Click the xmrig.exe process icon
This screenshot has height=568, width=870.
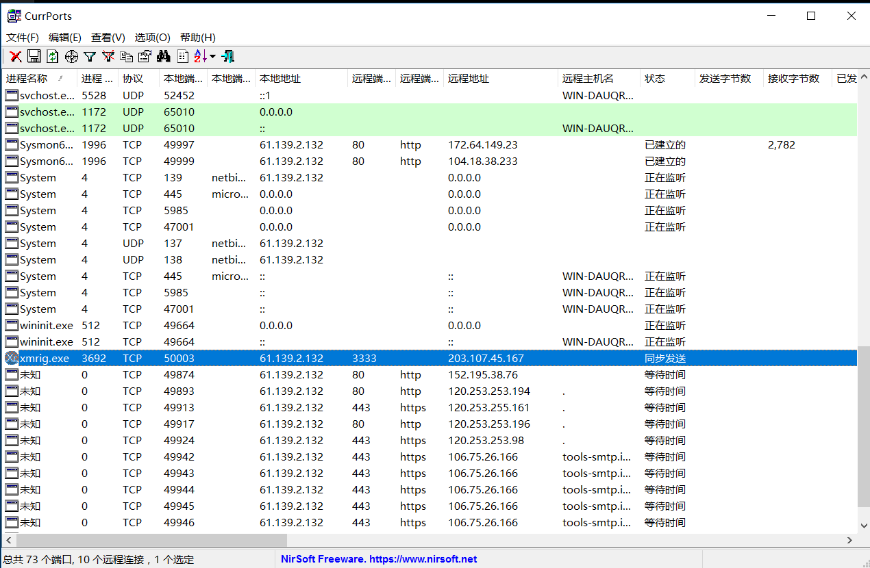click(12, 358)
